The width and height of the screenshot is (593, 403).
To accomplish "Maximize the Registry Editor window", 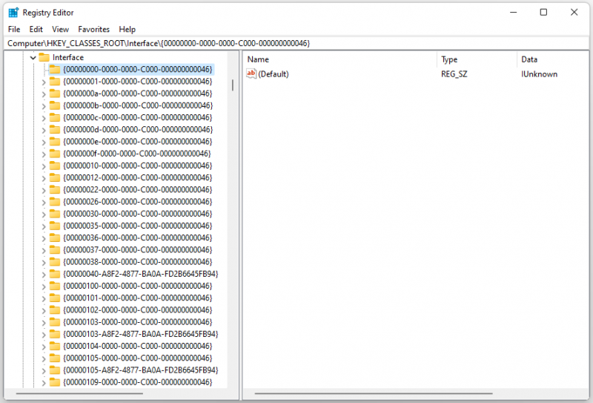I will pyautogui.click(x=543, y=12).
